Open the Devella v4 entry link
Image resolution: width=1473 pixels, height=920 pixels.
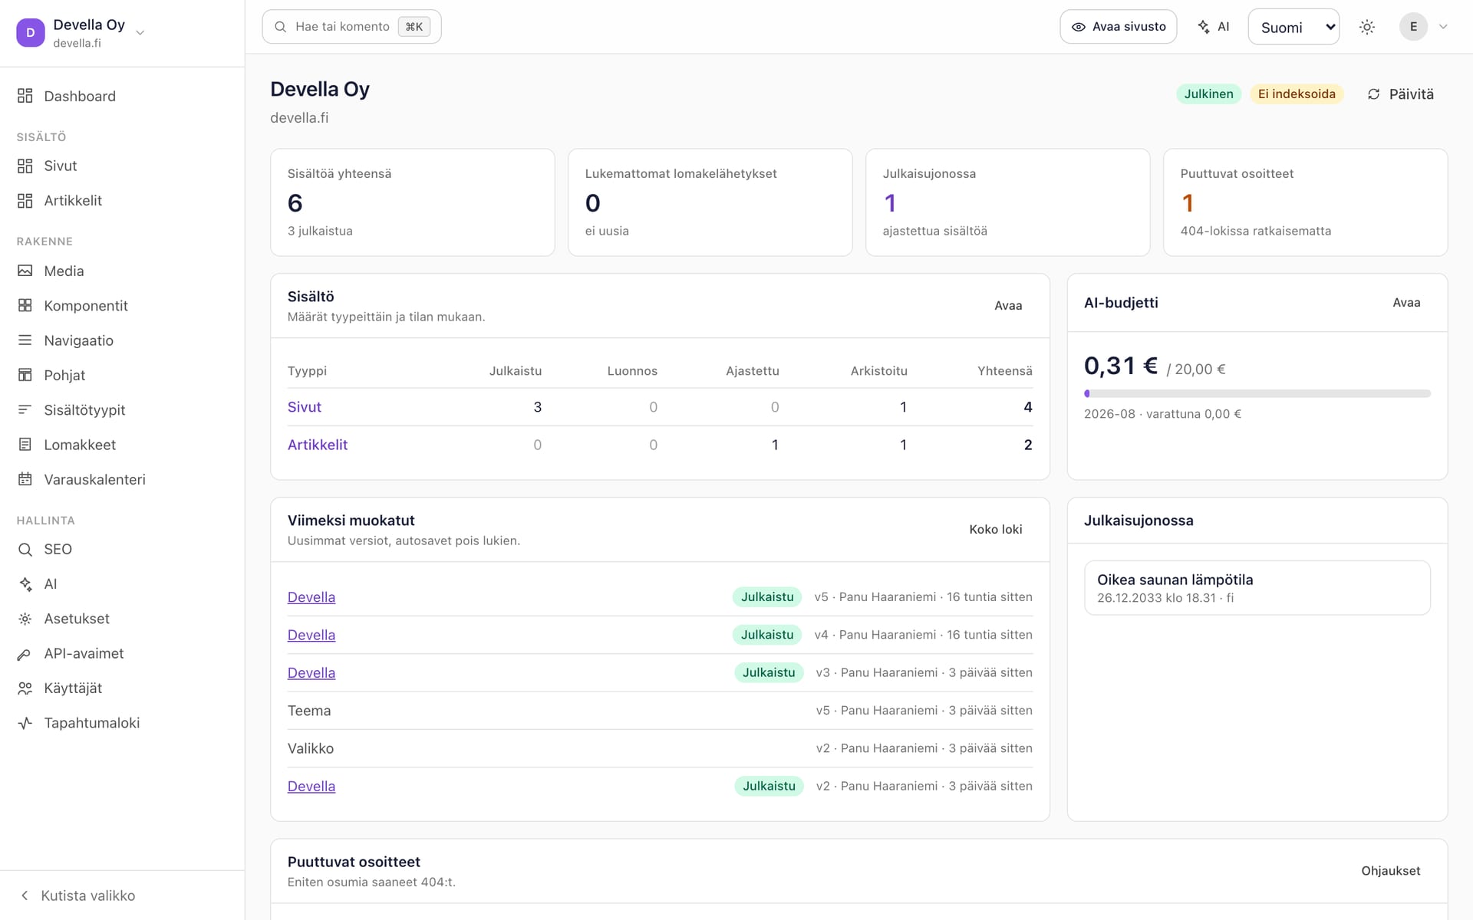(311, 635)
